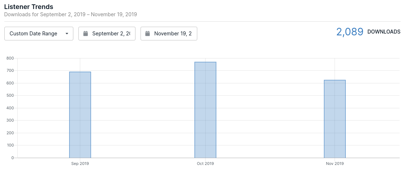This screenshot has height=170, width=405.
Task: Click the dropdown caret arrow next to Custom Date Range
Action: click(x=67, y=34)
